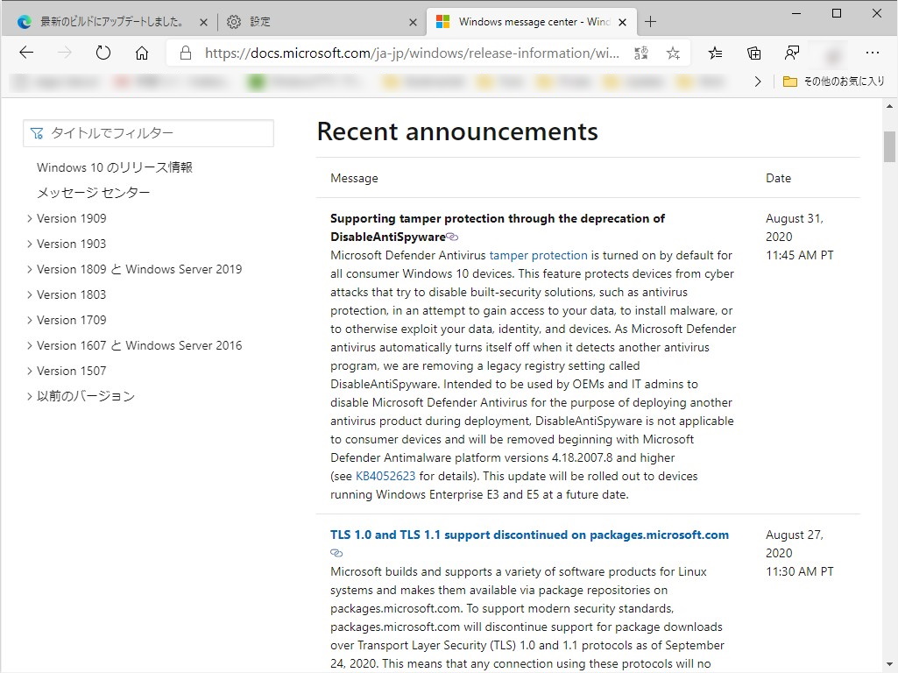Open the Favorites list icon
Viewport: 898px width, 673px height.
click(x=715, y=53)
